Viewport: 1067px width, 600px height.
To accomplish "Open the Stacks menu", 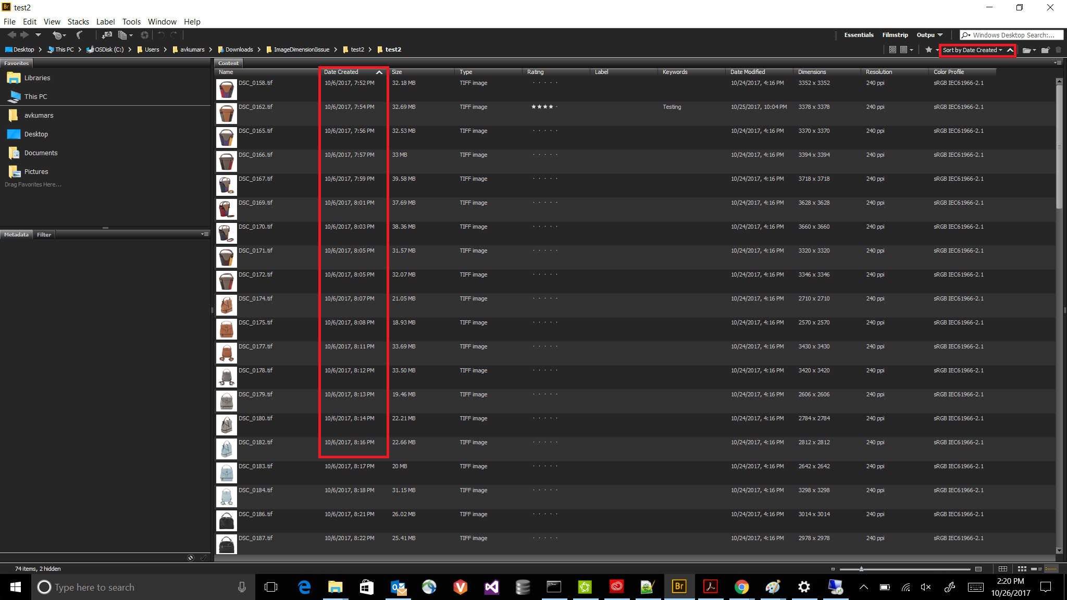I will tap(78, 21).
